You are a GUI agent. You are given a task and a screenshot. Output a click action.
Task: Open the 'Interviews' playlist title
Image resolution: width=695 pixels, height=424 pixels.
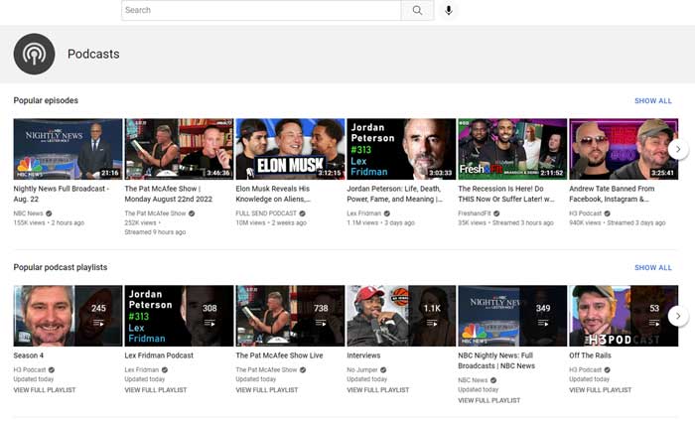pyautogui.click(x=363, y=355)
